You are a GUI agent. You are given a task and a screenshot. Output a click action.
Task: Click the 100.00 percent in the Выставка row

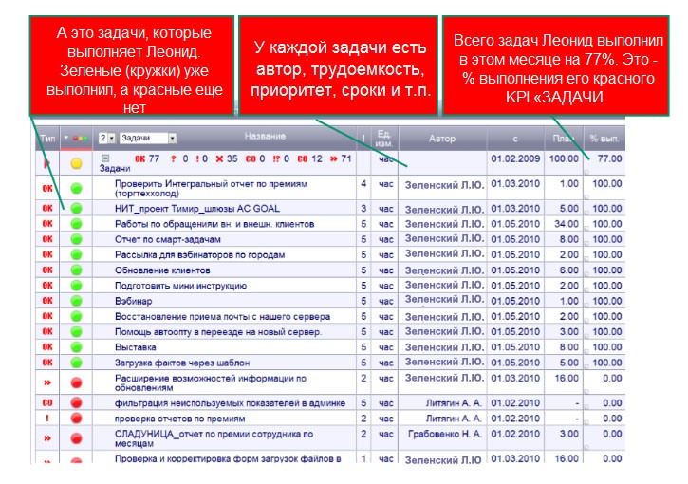pyautogui.click(x=607, y=347)
